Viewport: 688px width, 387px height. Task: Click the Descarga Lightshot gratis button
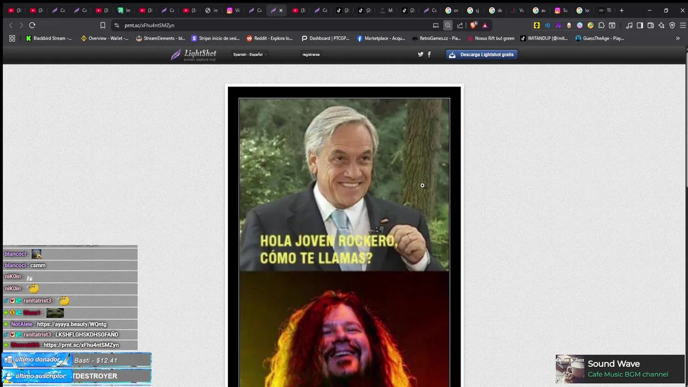pos(482,54)
